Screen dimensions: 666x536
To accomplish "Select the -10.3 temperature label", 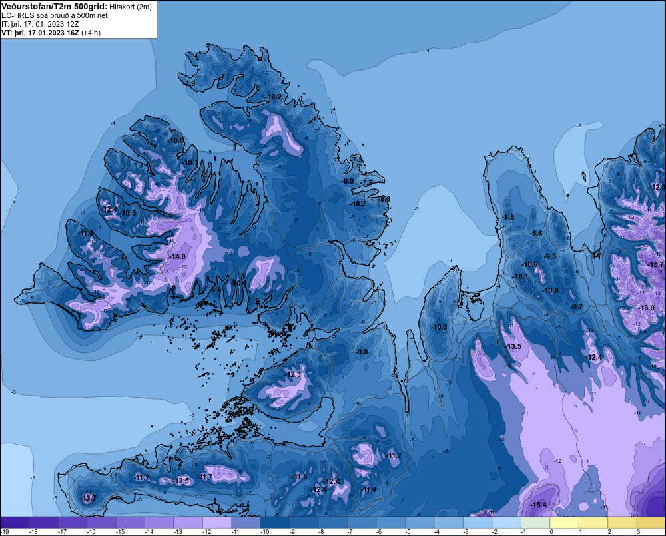I will point(439,327).
